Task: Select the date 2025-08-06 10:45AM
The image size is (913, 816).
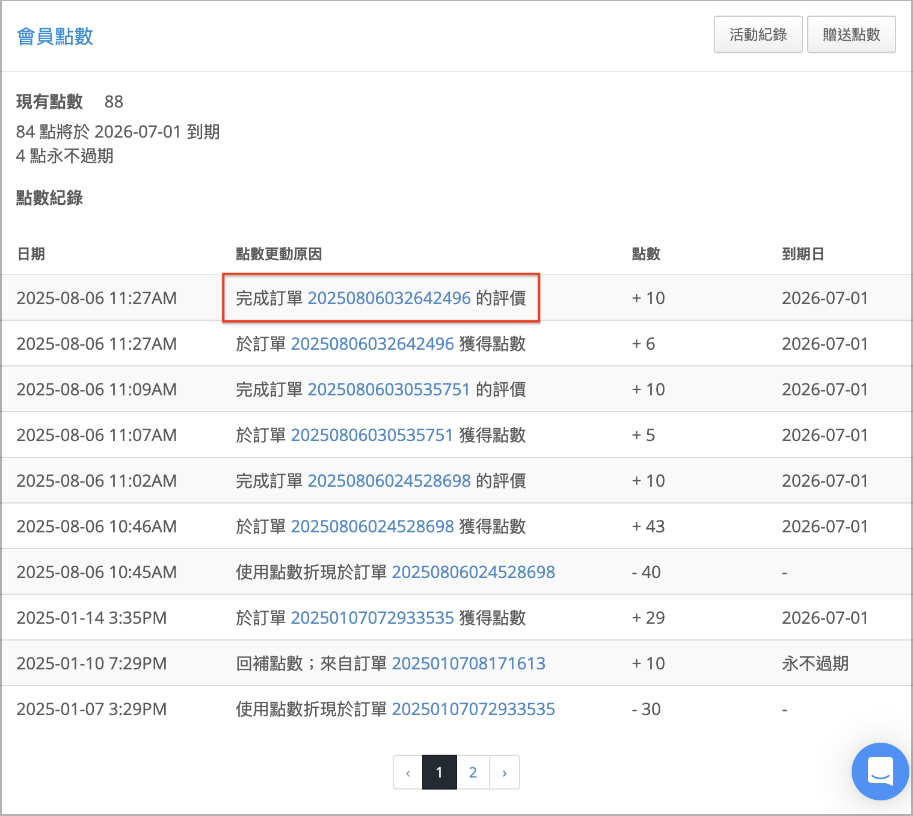Action: (96, 572)
